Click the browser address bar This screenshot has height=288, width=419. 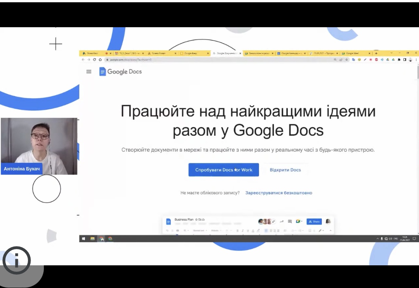[x=219, y=60]
